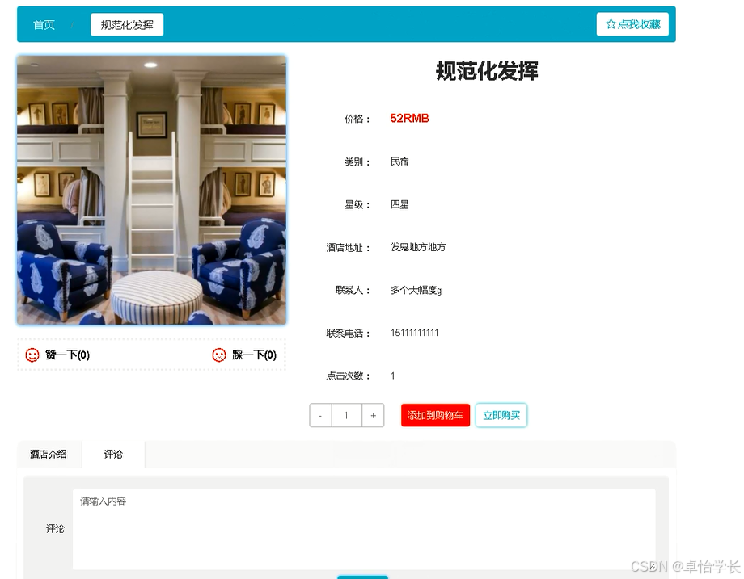Image resolution: width=744 pixels, height=579 pixels.
Task: Purchase immediately using 立即购买
Action: click(501, 415)
